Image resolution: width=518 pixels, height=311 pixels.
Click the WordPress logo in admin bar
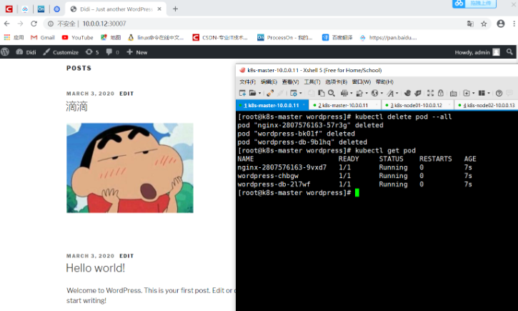pos(5,52)
